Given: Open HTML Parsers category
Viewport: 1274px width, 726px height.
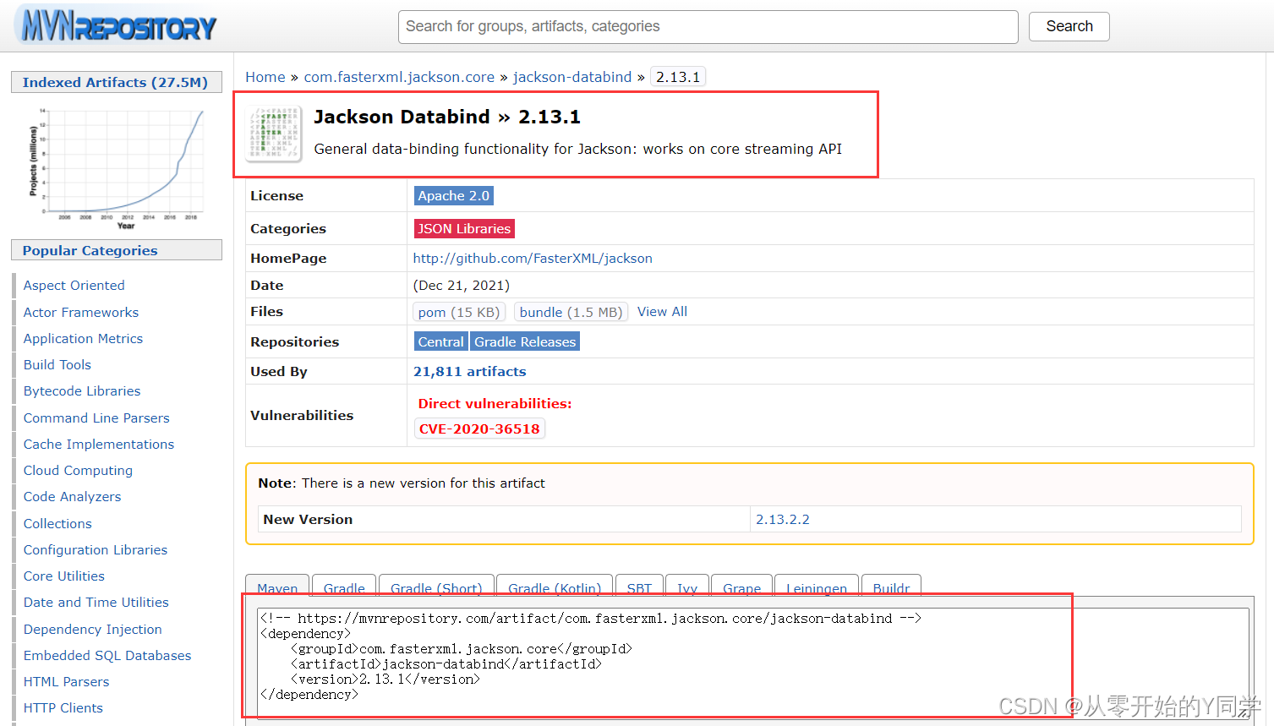Looking at the screenshot, I should tap(66, 682).
